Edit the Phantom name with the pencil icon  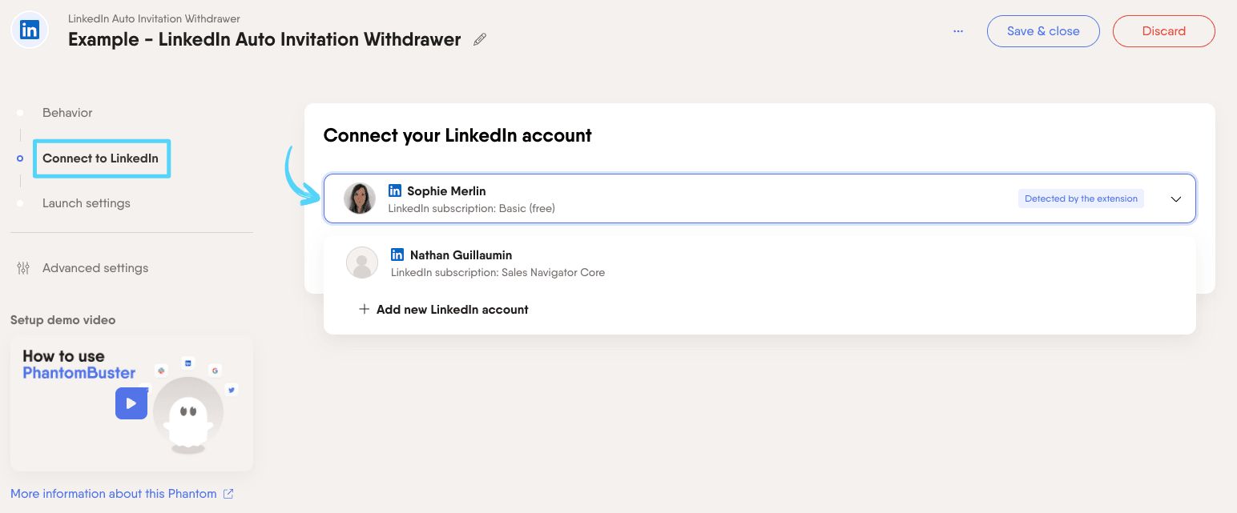pyautogui.click(x=480, y=39)
